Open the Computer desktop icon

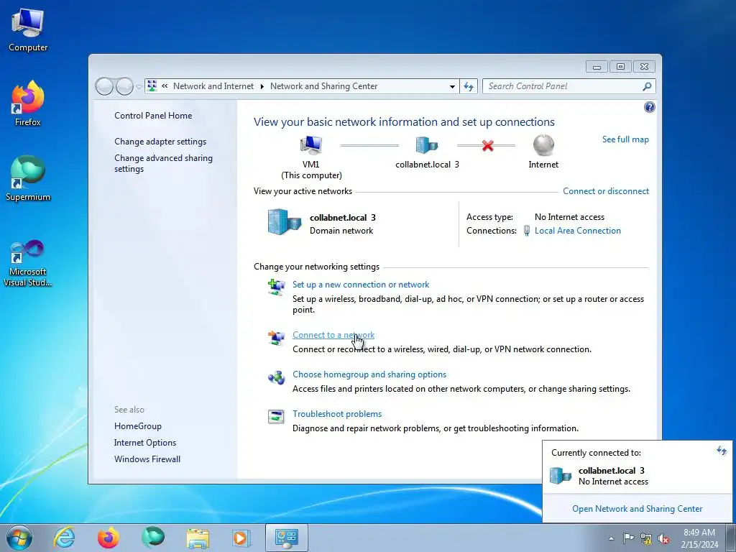coord(28,30)
